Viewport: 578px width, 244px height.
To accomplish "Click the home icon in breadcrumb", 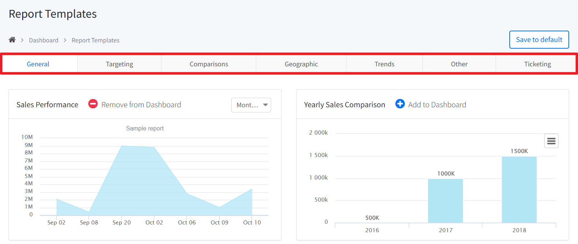I will tap(12, 40).
